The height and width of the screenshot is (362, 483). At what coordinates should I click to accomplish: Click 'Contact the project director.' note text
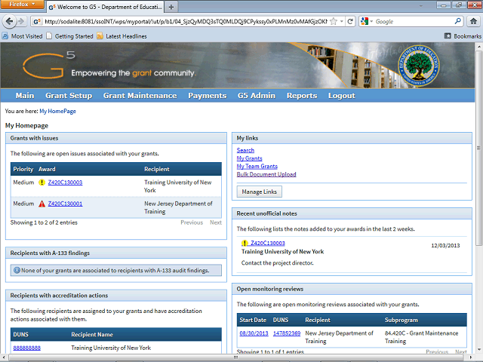tap(277, 263)
